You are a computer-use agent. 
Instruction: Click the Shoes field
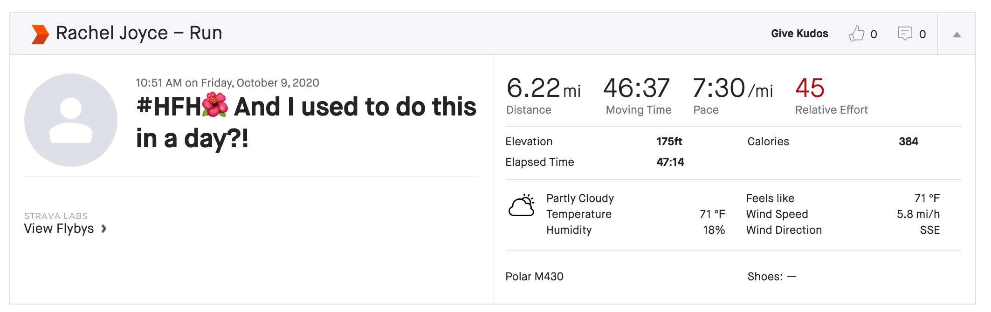tap(771, 277)
